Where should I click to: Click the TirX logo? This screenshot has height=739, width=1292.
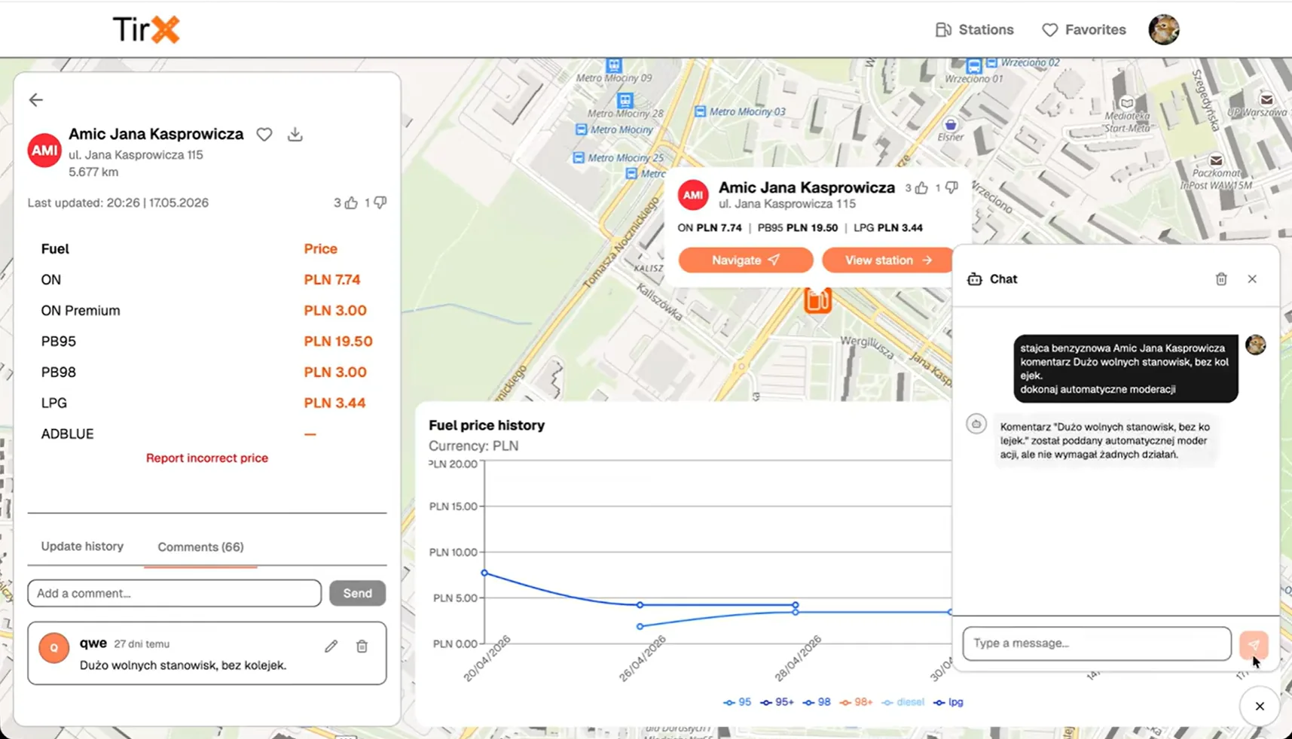[x=146, y=30]
